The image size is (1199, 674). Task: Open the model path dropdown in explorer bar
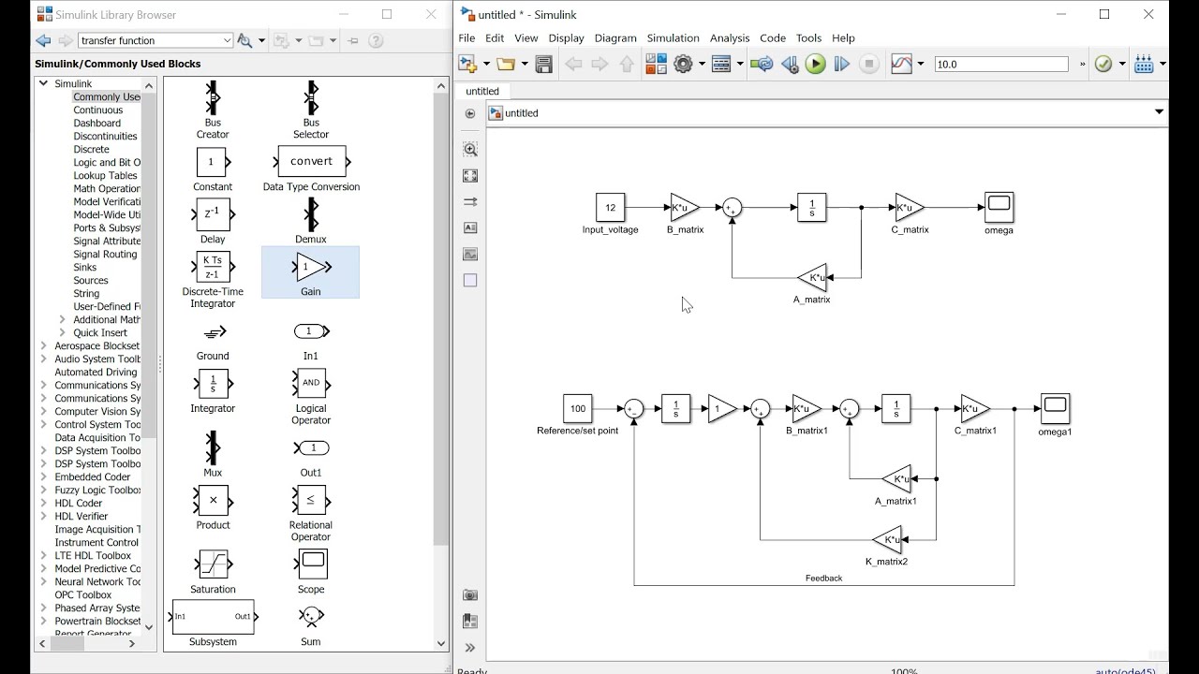tap(1159, 112)
